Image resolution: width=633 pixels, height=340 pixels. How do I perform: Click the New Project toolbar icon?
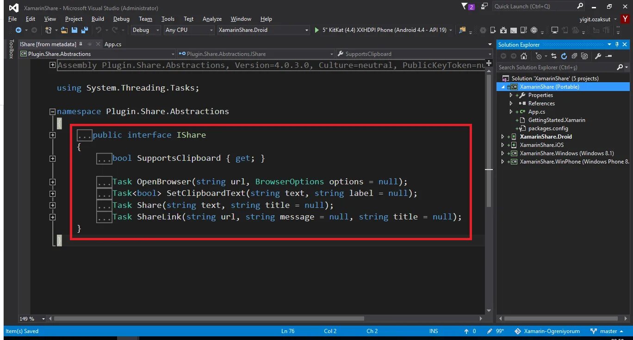48,30
